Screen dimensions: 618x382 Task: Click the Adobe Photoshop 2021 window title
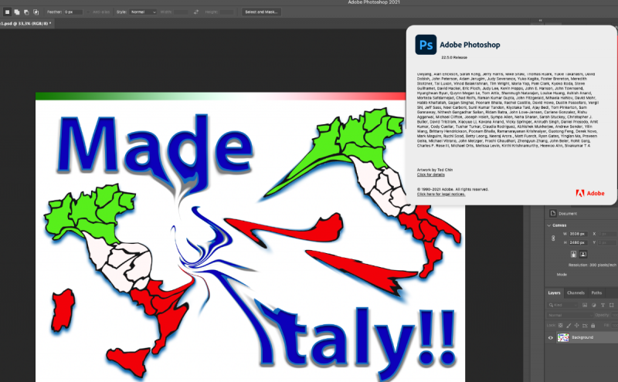(374, 2)
